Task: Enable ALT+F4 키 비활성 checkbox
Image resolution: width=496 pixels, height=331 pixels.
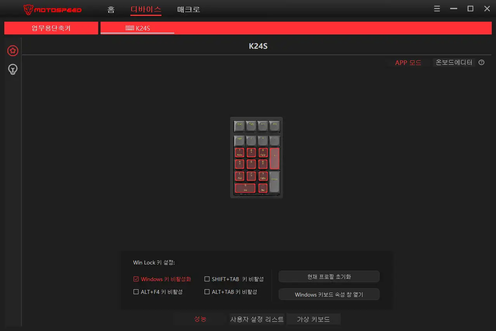Action: (136, 292)
